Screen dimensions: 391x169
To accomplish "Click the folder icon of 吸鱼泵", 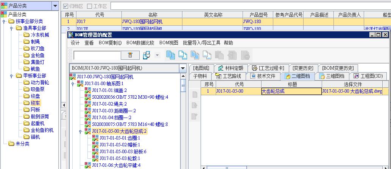I will 26,89.
